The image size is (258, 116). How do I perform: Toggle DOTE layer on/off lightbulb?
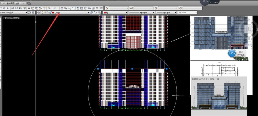click(42, 13)
